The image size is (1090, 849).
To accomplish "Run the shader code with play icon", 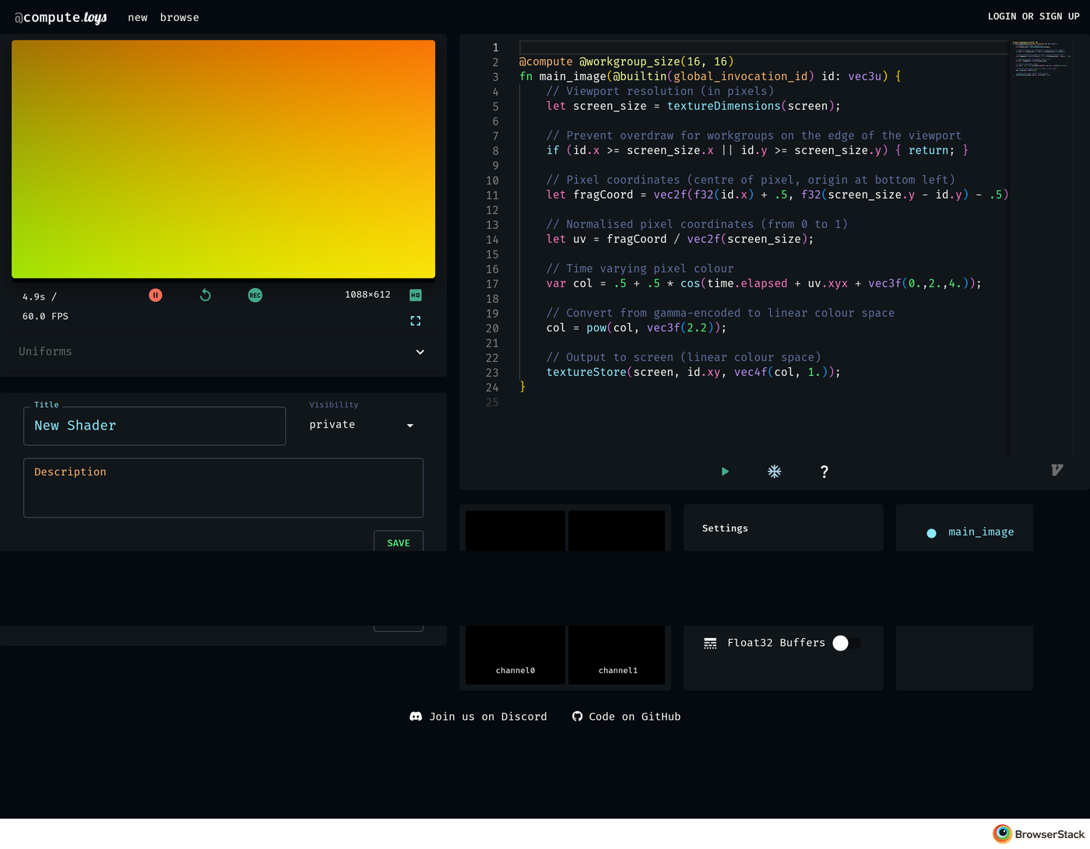I will click(725, 472).
